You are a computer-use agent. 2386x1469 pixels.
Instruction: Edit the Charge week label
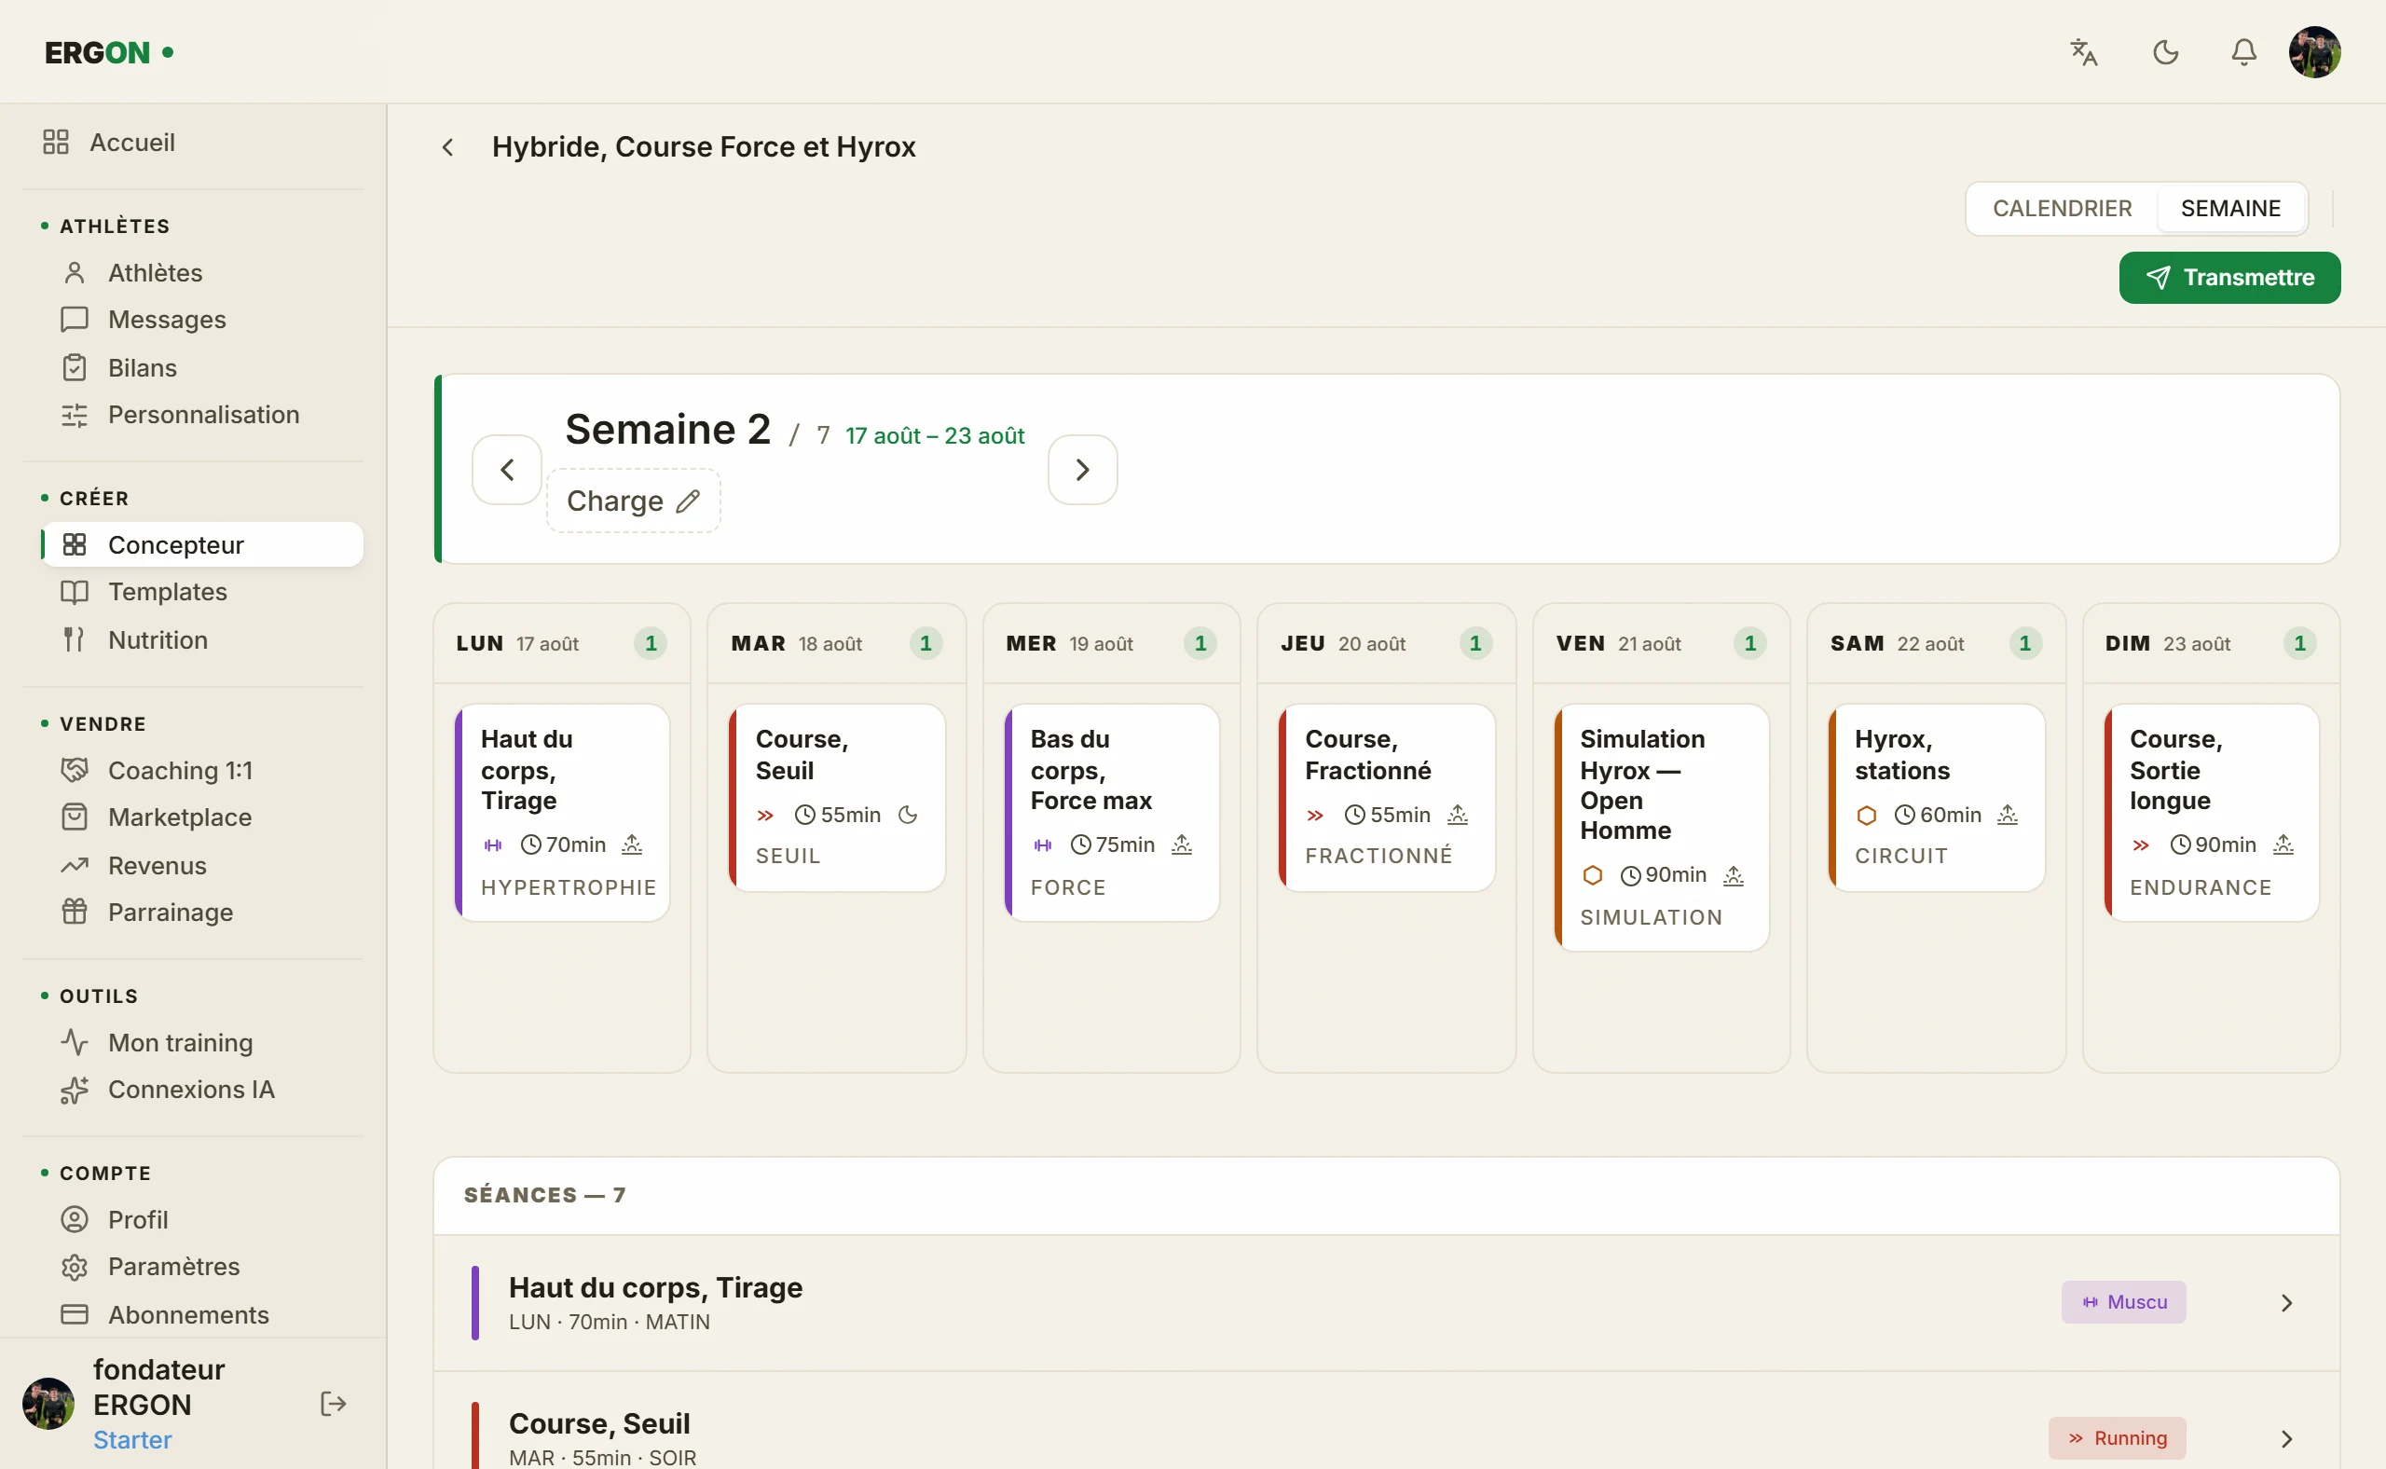coord(634,501)
